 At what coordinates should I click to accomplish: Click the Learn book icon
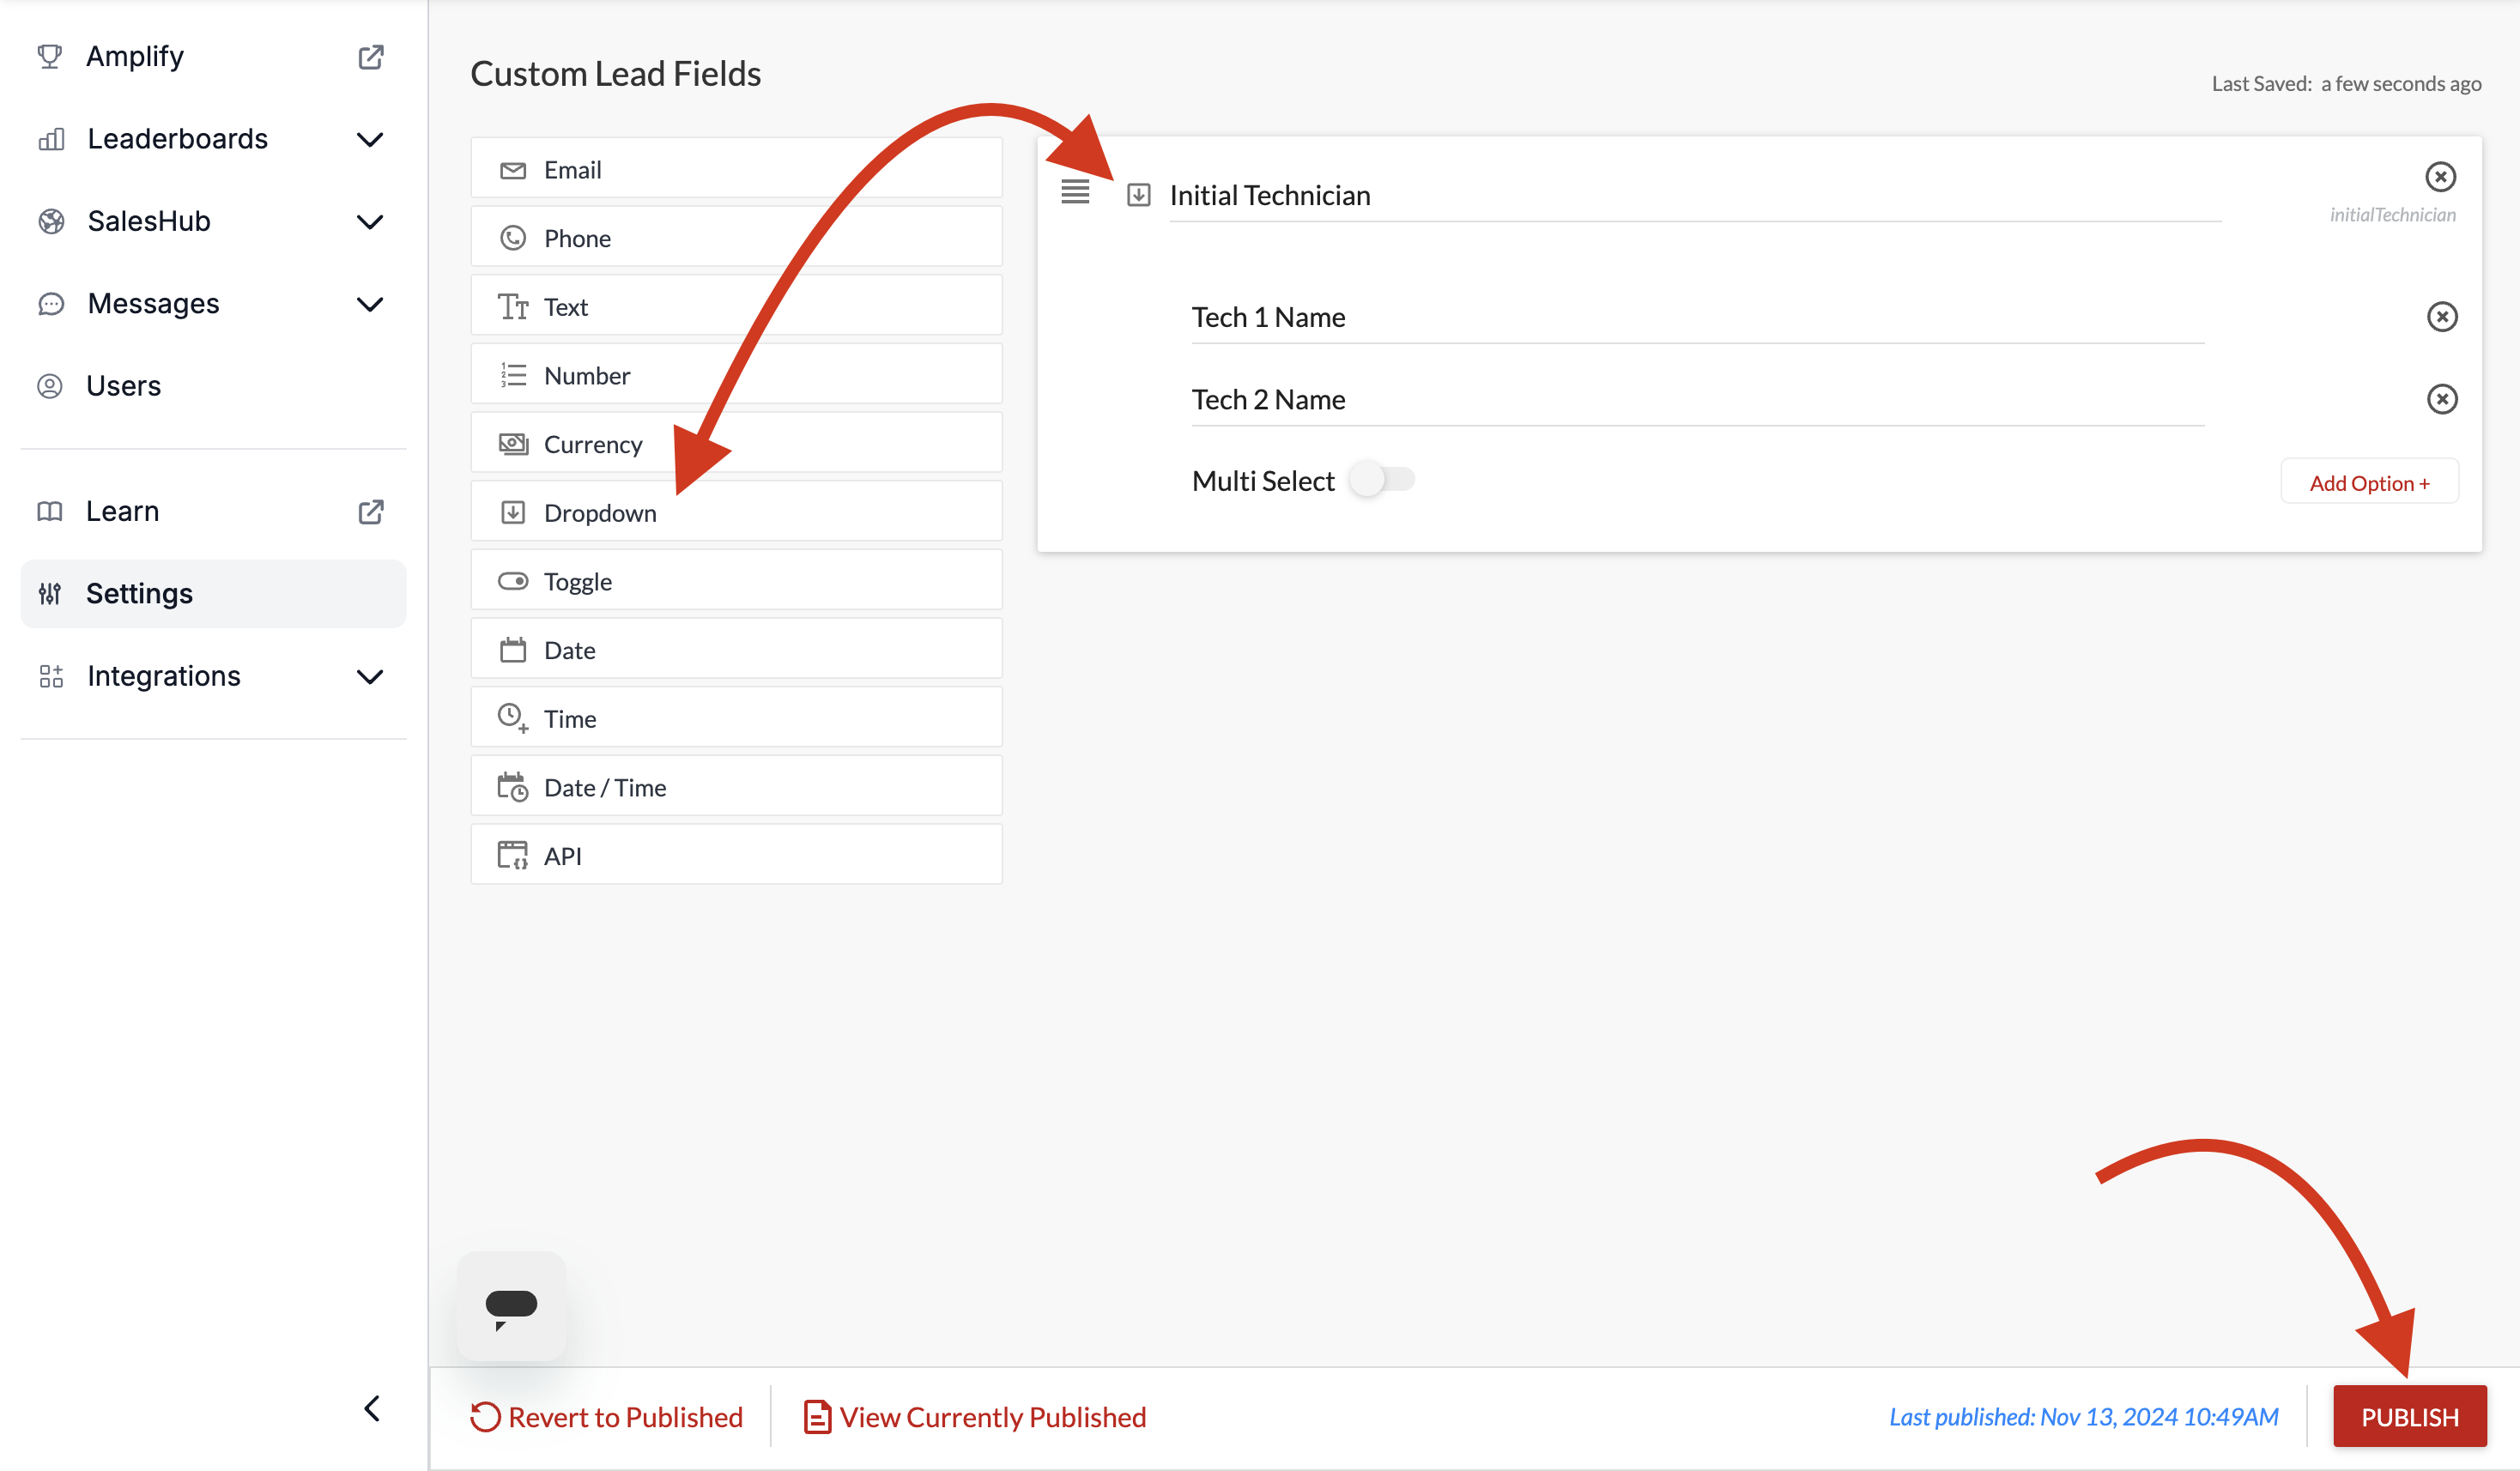(50, 511)
